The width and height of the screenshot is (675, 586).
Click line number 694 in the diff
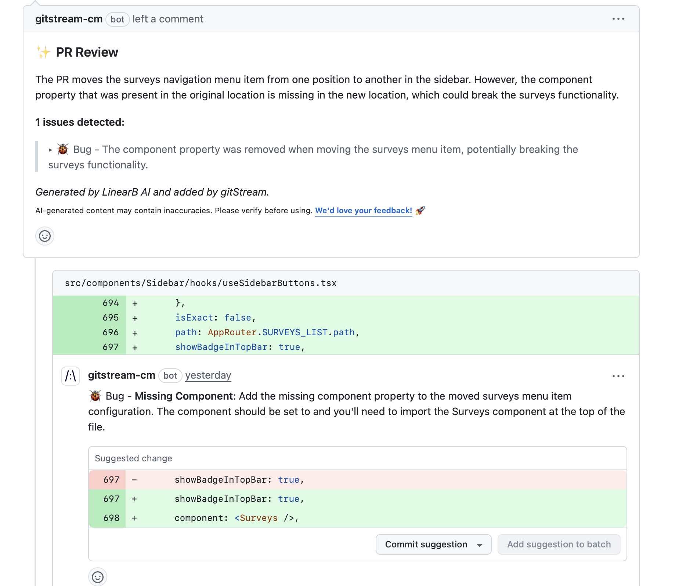[110, 303]
